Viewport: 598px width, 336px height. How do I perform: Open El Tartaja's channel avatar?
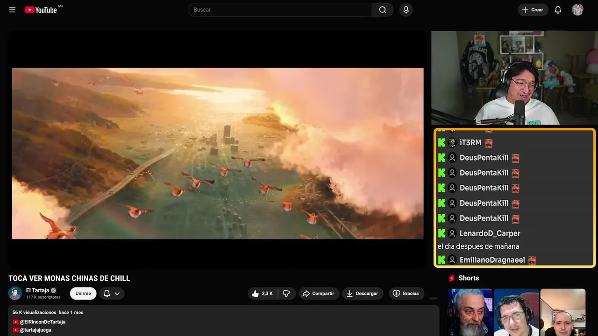[15, 293]
